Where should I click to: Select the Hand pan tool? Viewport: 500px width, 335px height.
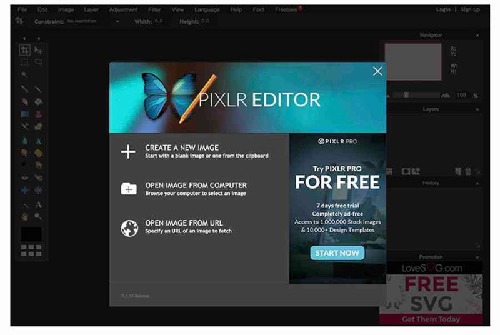(24, 217)
